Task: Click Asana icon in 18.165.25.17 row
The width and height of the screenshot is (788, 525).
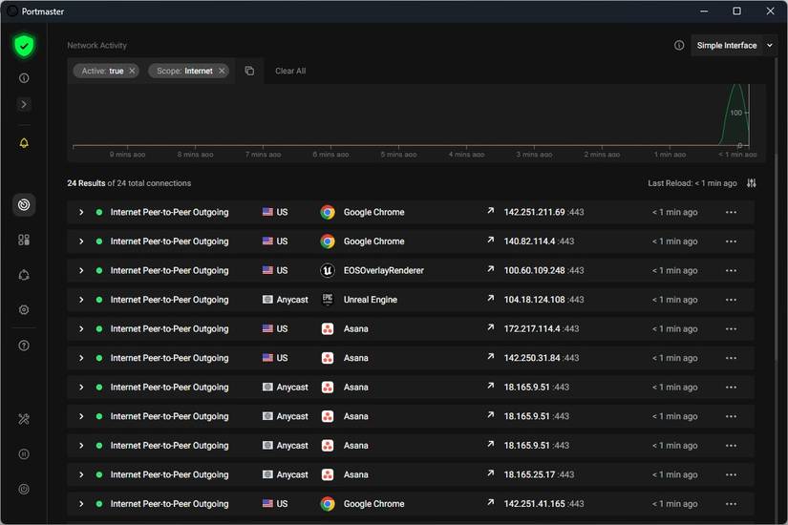Action: click(328, 474)
